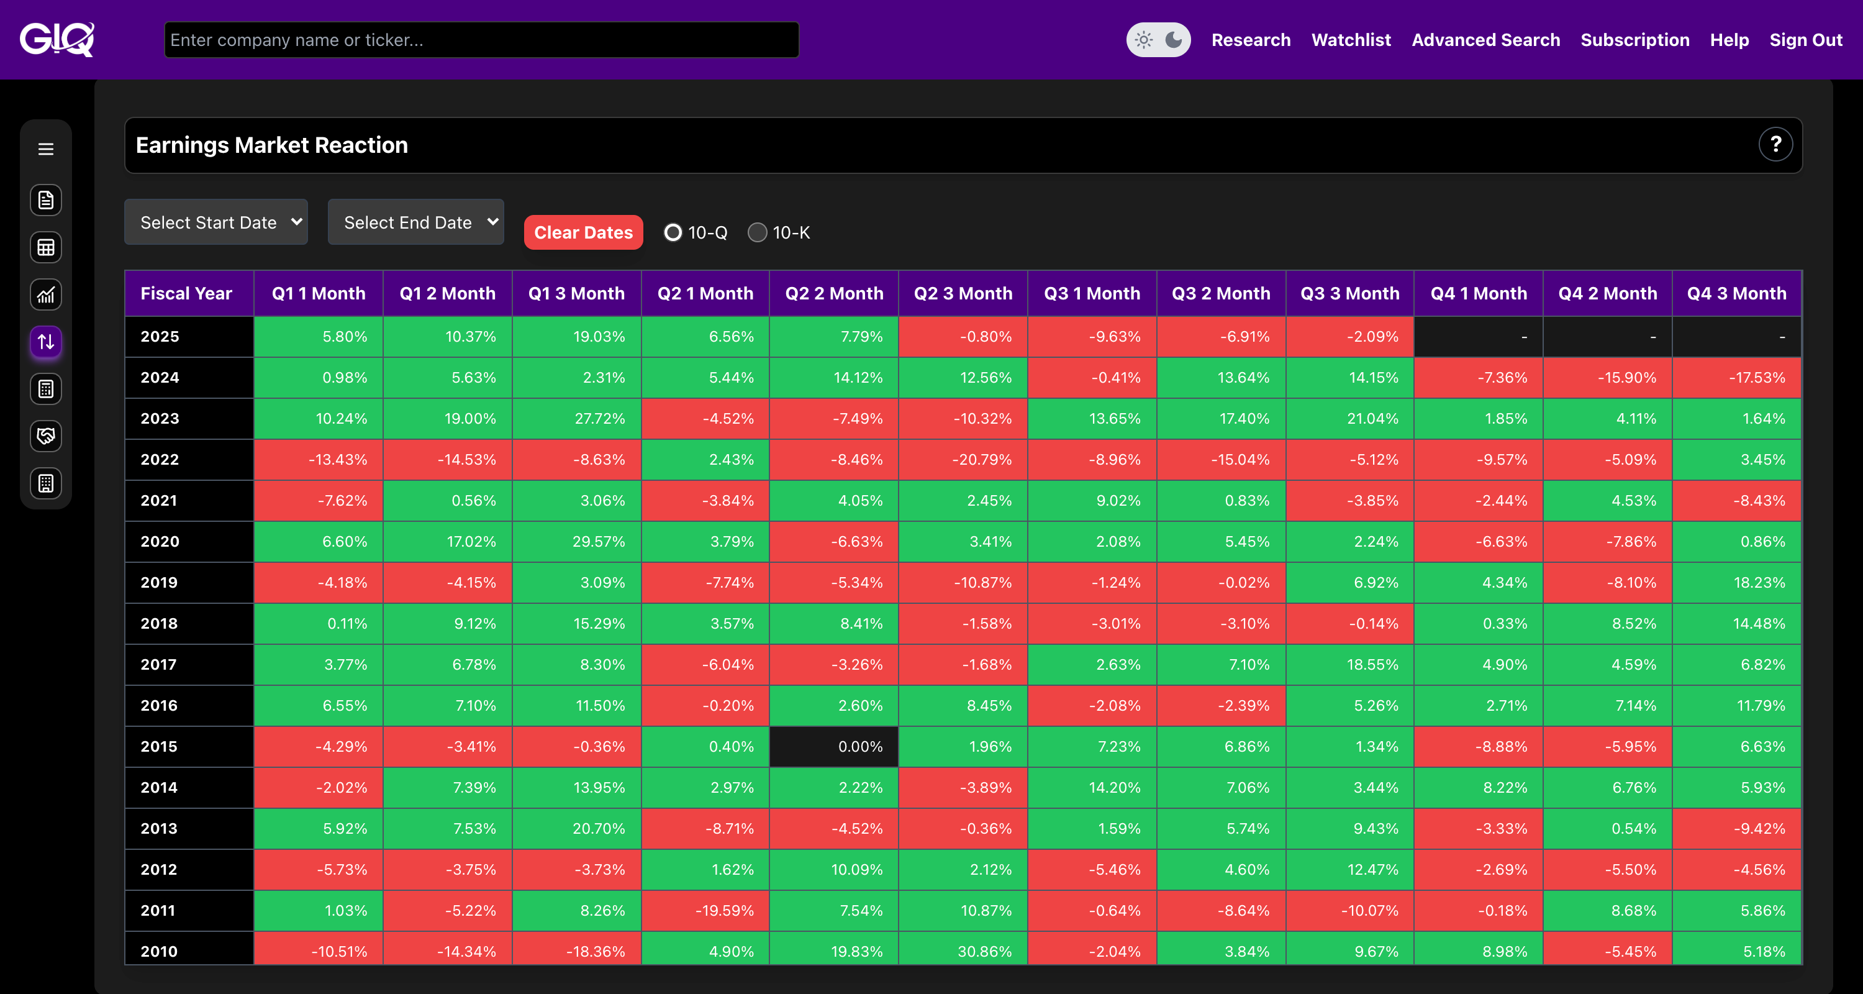Expand the Select End Date dropdown
1863x994 pixels.
416,222
